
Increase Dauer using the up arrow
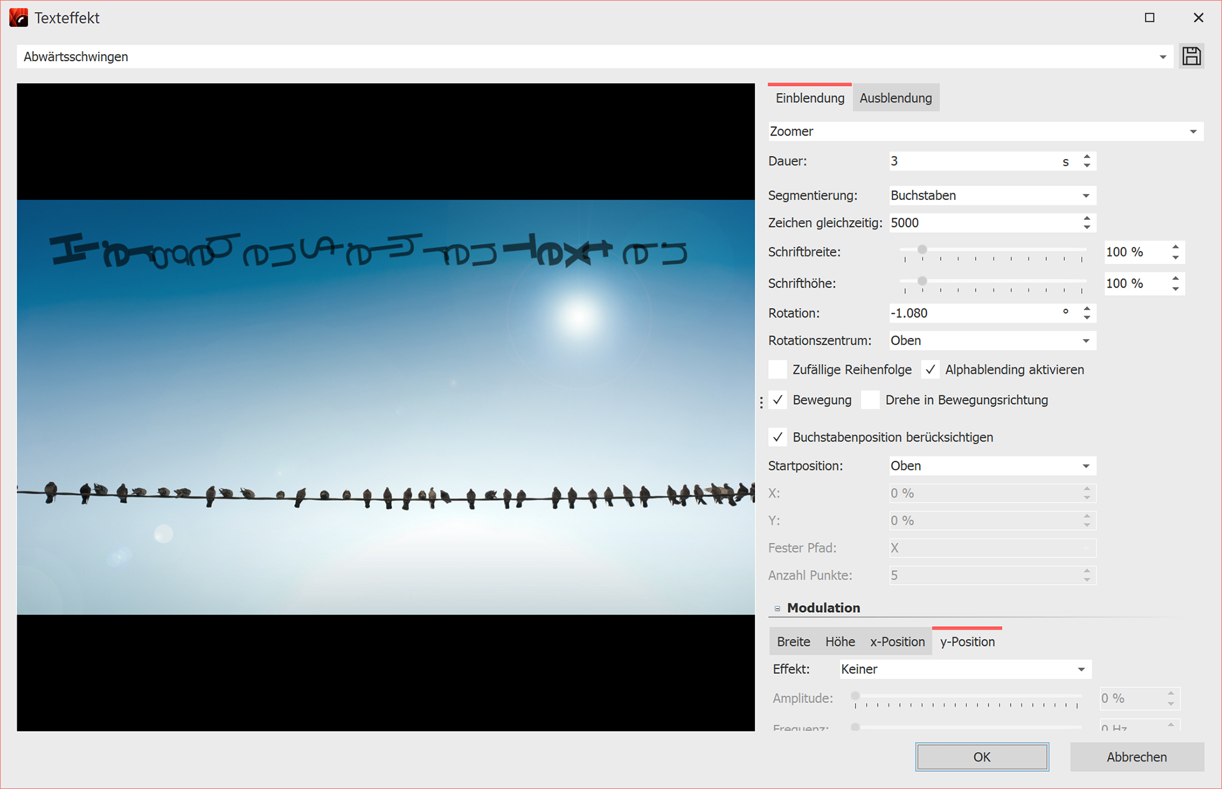tap(1086, 157)
